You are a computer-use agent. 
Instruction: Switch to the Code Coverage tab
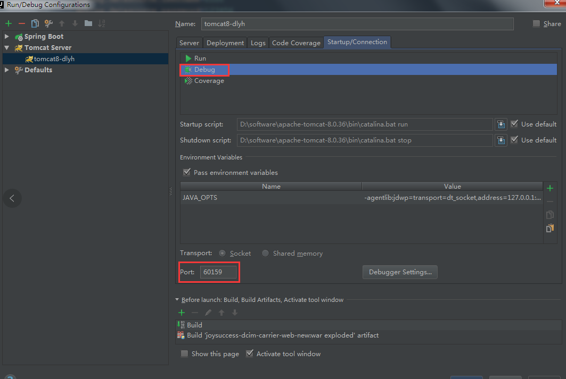tap(297, 43)
